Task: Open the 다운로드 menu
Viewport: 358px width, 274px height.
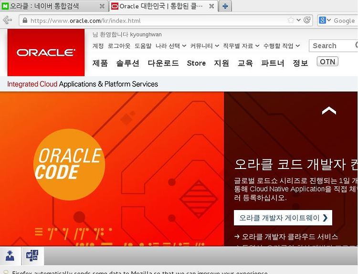Action: point(163,63)
